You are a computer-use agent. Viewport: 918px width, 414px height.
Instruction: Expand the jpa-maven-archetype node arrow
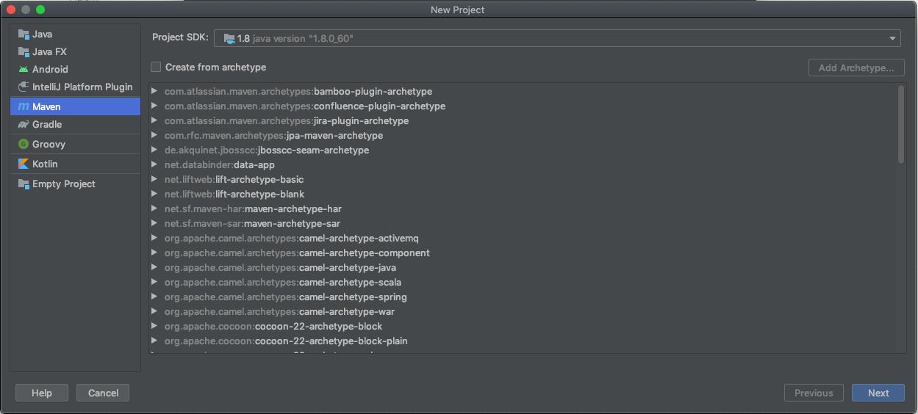click(x=154, y=136)
